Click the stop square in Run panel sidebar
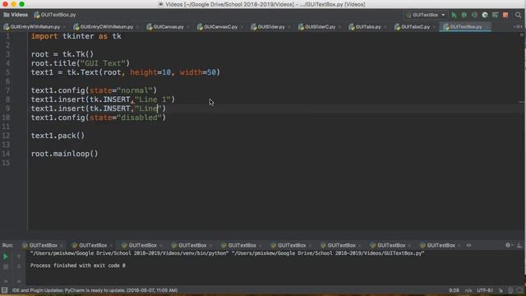 click(x=6, y=266)
